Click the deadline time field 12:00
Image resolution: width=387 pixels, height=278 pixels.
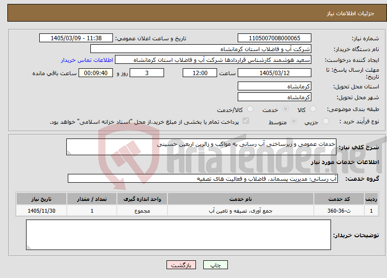click(x=200, y=73)
